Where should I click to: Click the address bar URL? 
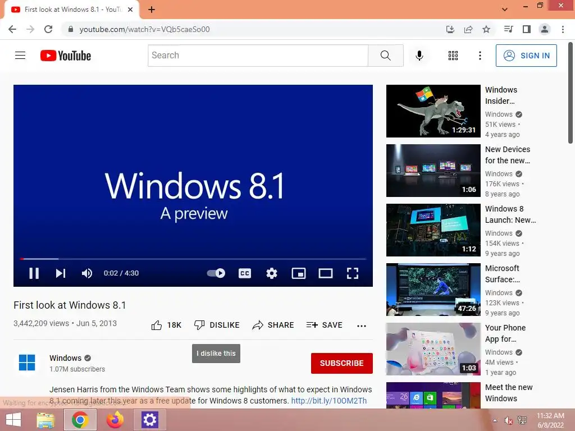click(x=144, y=29)
